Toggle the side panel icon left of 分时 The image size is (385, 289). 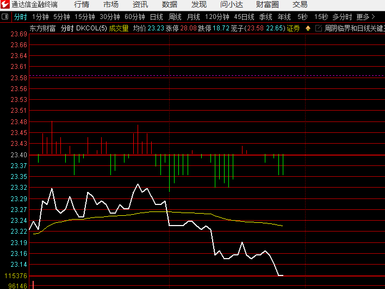pos(5,17)
